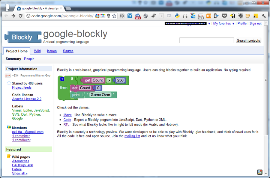This screenshot has width=270, height=178.
Task: Click the page vertical scrollbar
Action: click(266, 80)
